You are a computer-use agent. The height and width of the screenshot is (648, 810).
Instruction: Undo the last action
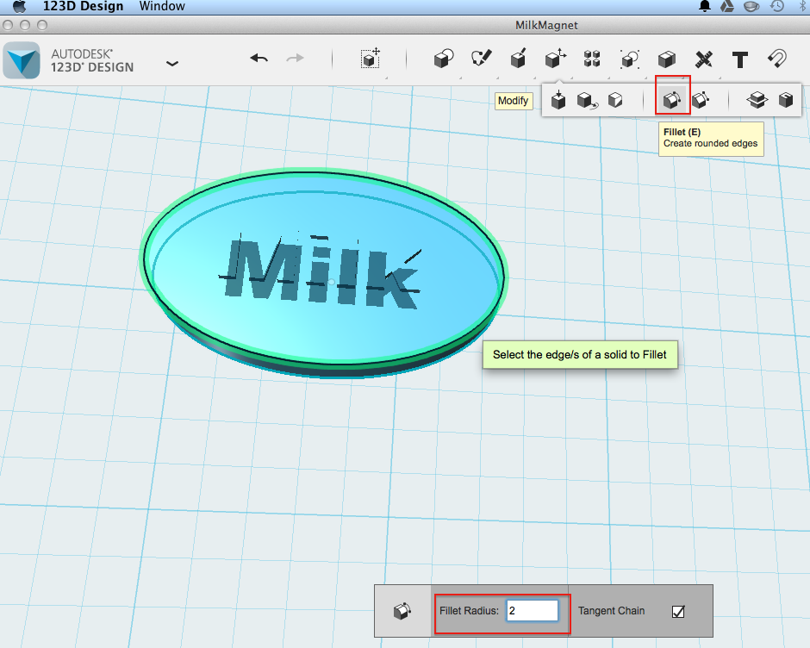pos(259,59)
